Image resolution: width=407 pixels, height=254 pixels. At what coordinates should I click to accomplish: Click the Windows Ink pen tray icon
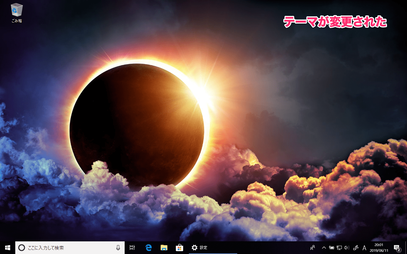pos(356,247)
